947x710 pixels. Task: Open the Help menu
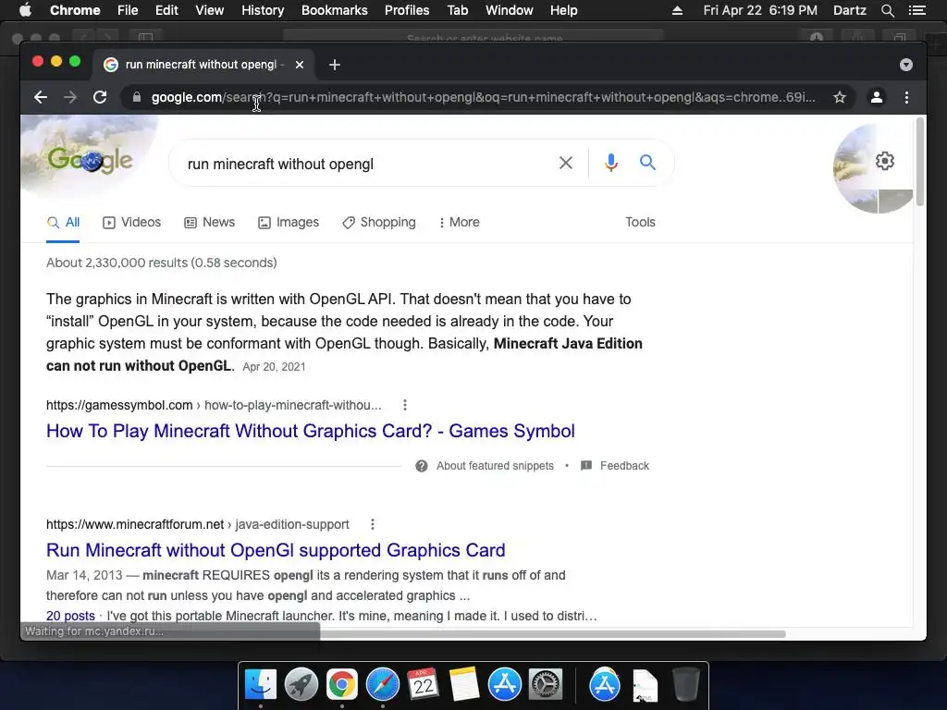(x=563, y=10)
